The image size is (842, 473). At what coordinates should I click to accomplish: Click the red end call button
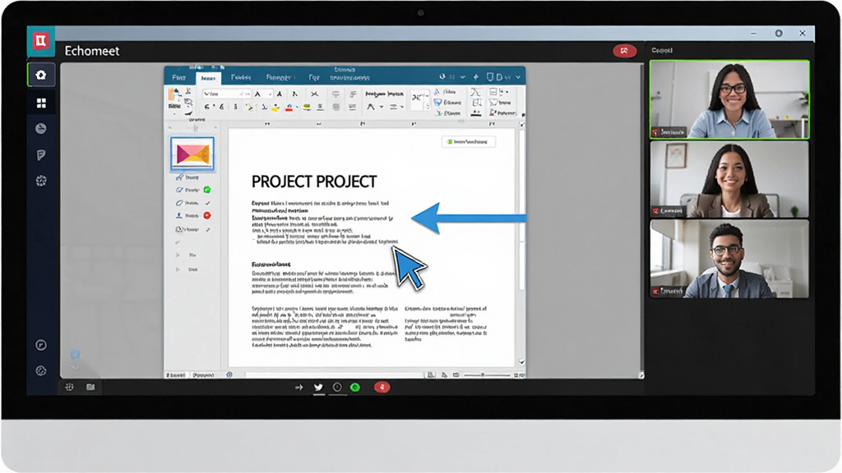tap(382, 388)
